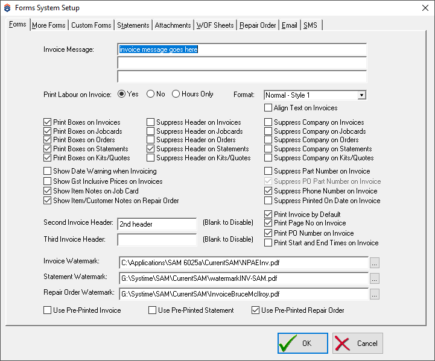Viewport: 435px width, 361px height.
Task: Browse for Repair Order Watermark file
Action: (374, 294)
